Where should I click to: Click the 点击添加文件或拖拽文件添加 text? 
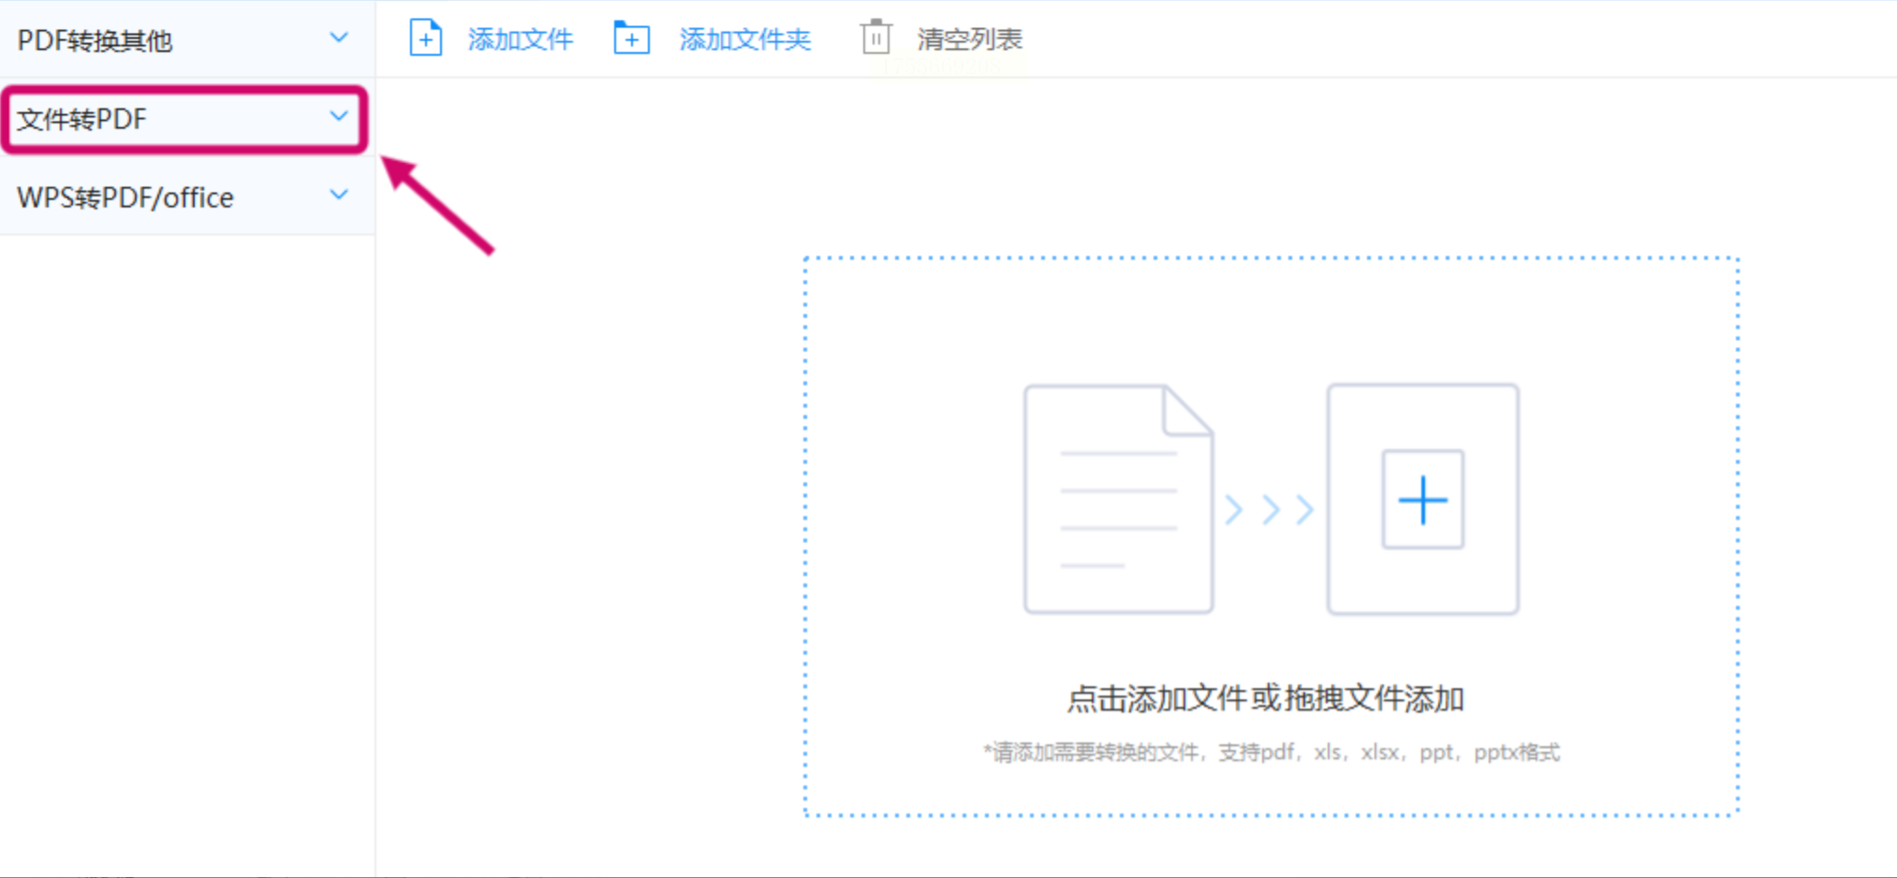point(1266,698)
